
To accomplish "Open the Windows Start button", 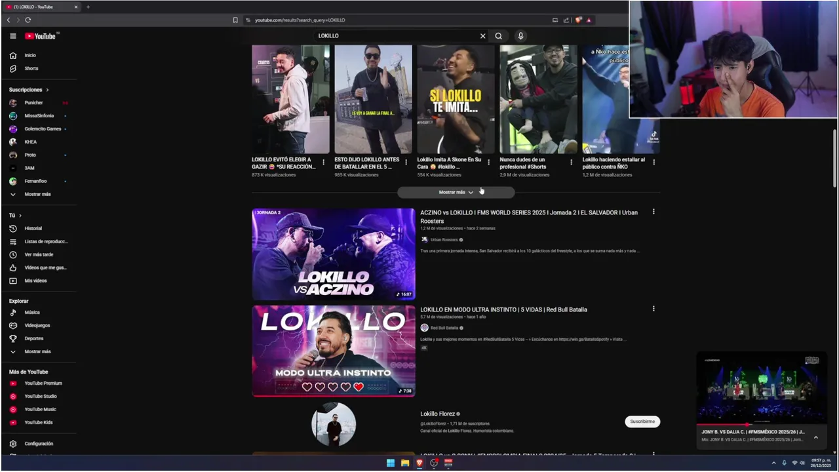I will click(391, 463).
